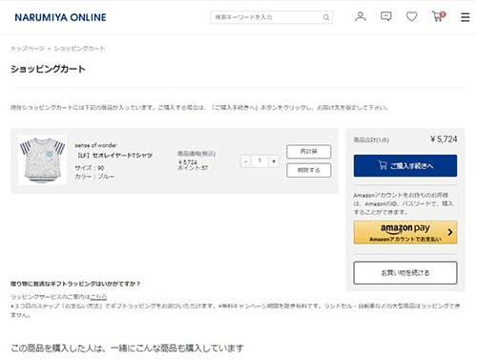Click the サイズ：90 size text

90,168
